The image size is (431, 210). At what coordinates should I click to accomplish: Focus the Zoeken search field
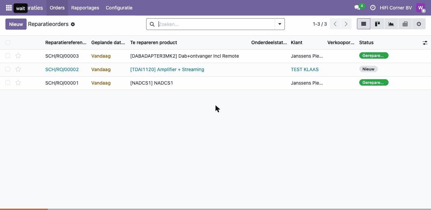216,24
